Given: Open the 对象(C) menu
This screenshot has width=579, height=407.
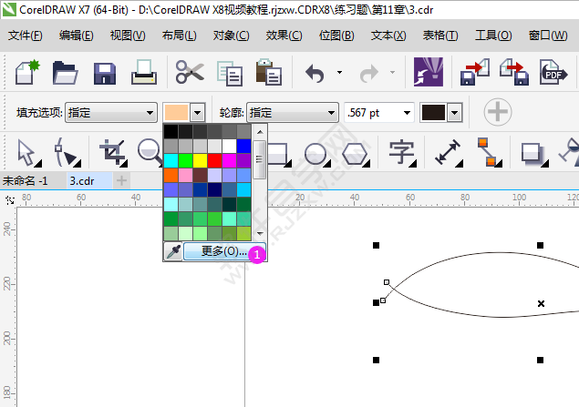Looking at the screenshot, I should tap(232, 36).
